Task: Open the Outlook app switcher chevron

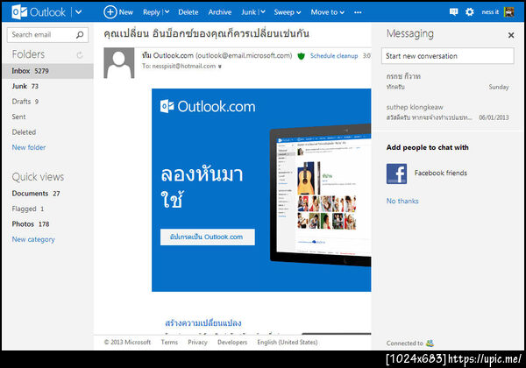Action: [x=79, y=12]
